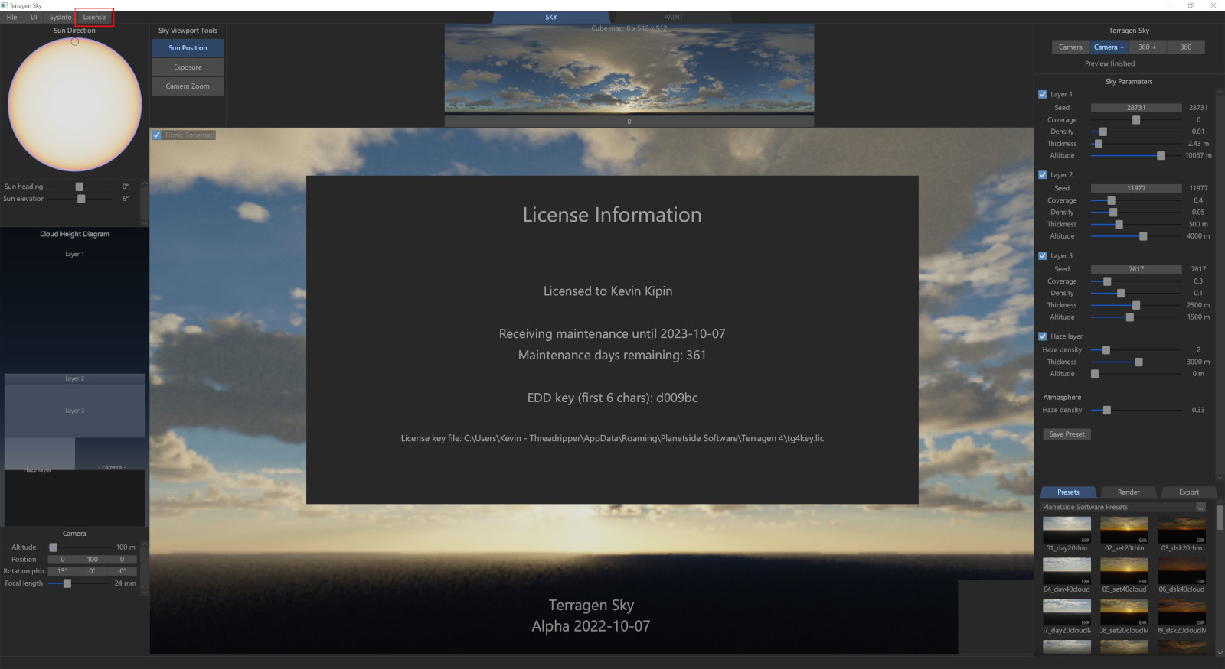1225x669 pixels.
Task: Load the 03_dsk20thin preset thumbnail
Action: pos(1181,530)
